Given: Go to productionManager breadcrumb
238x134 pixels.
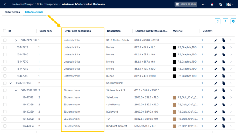Looking at the screenshot, I should (x=23, y=4).
